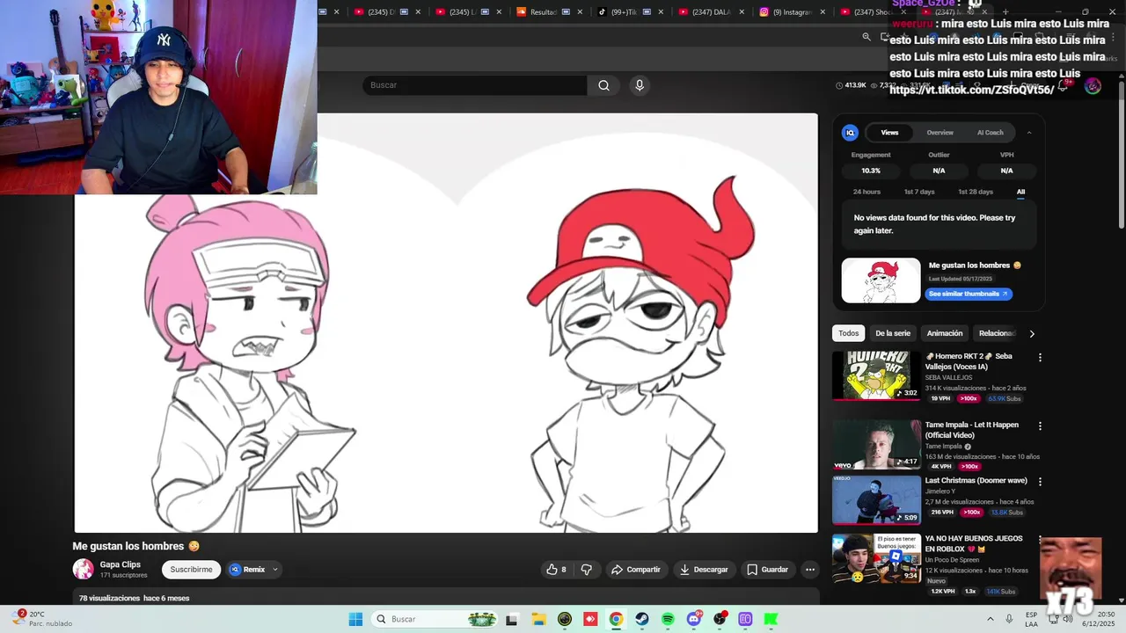Image resolution: width=1126 pixels, height=633 pixels.
Task: Filter suggestions by Animación chip
Action: (945, 333)
